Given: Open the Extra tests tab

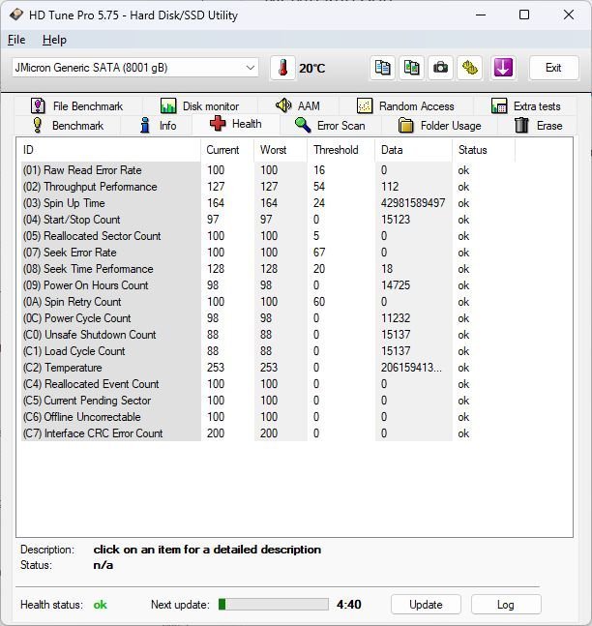Looking at the screenshot, I should pyautogui.click(x=525, y=106).
